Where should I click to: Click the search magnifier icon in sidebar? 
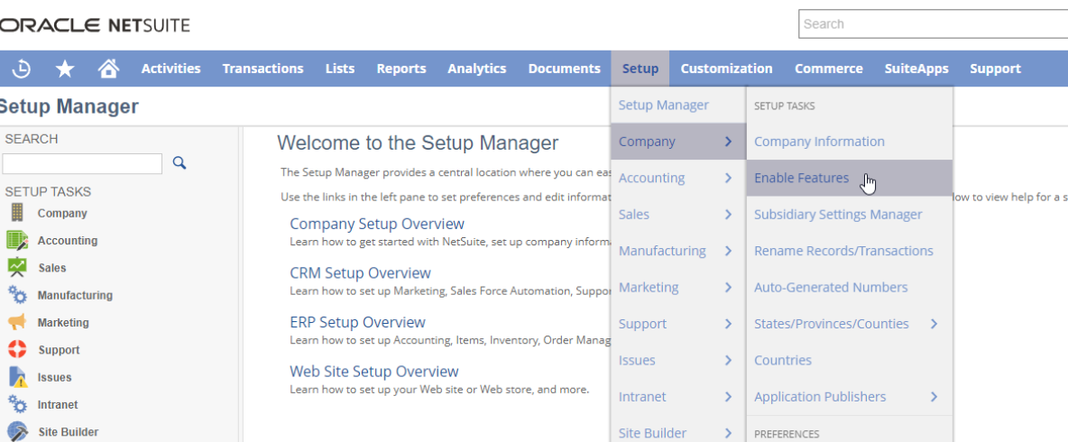tap(180, 162)
